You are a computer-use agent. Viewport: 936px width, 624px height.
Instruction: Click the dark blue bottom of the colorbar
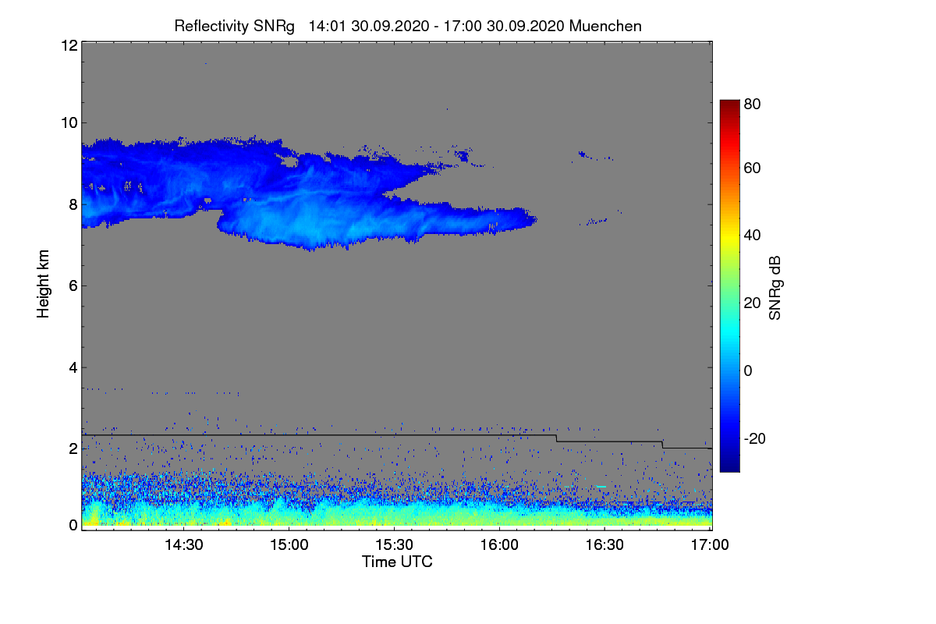(729, 465)
